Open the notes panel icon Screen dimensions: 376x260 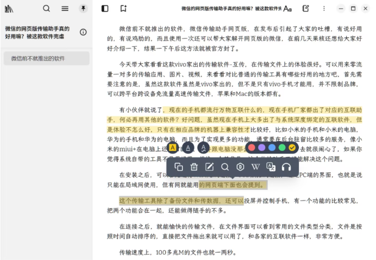tap(306, 9)
